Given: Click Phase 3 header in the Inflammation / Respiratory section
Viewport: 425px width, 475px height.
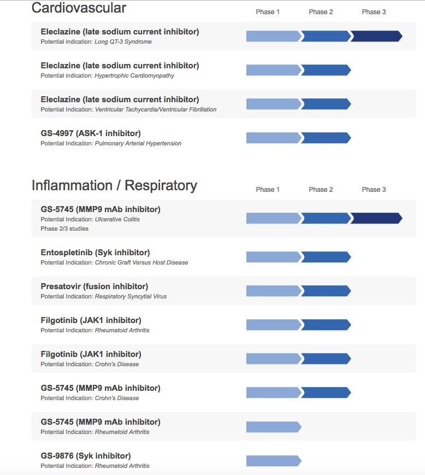Looking at the screenshot, I should pyautogui.click(x=374, y=190).
